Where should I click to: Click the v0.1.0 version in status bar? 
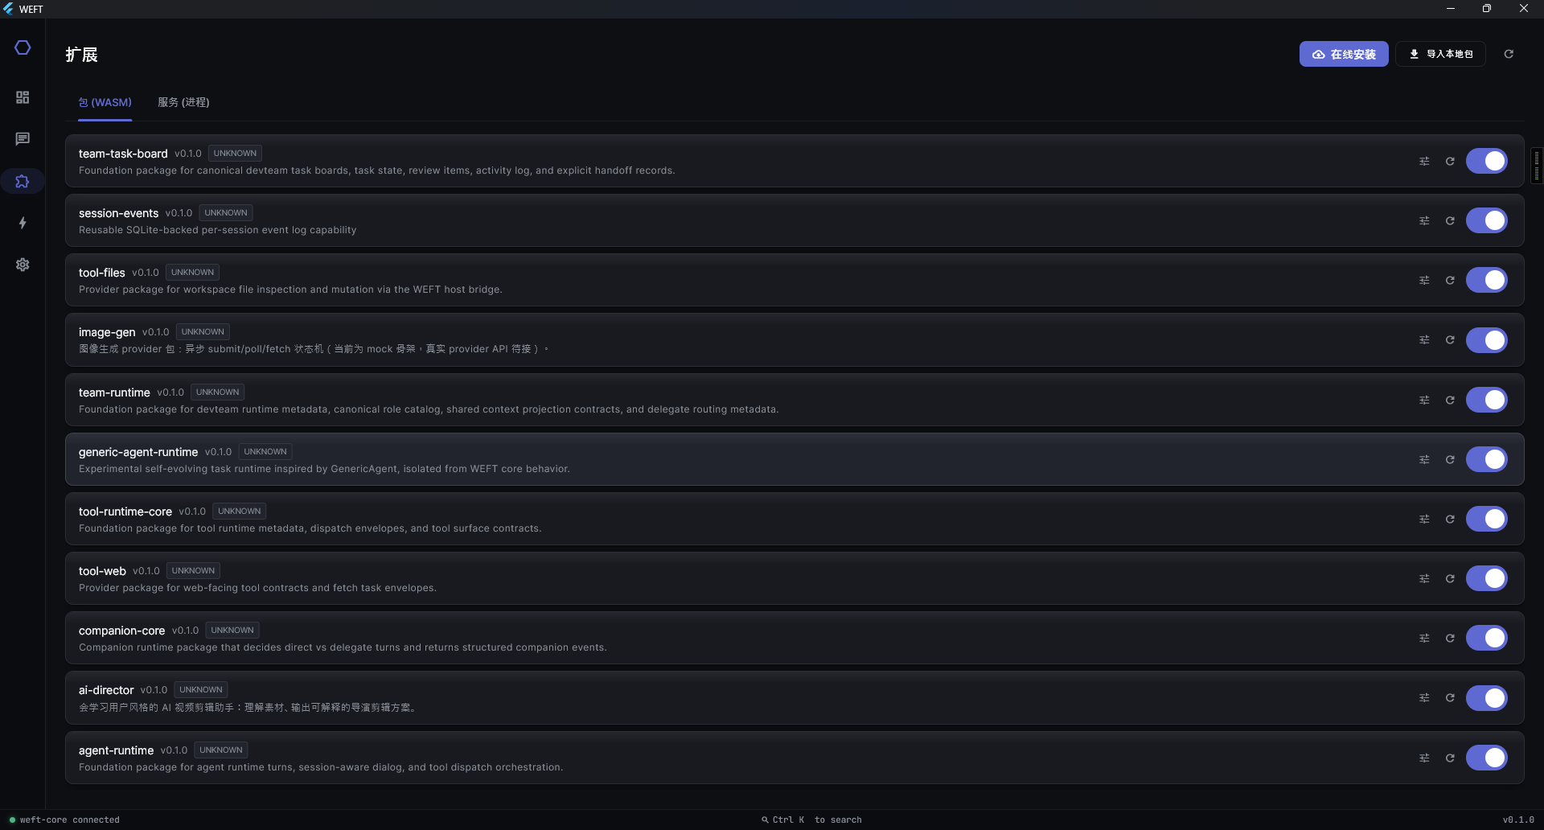pyautogui.click(x=1518, y=820)
